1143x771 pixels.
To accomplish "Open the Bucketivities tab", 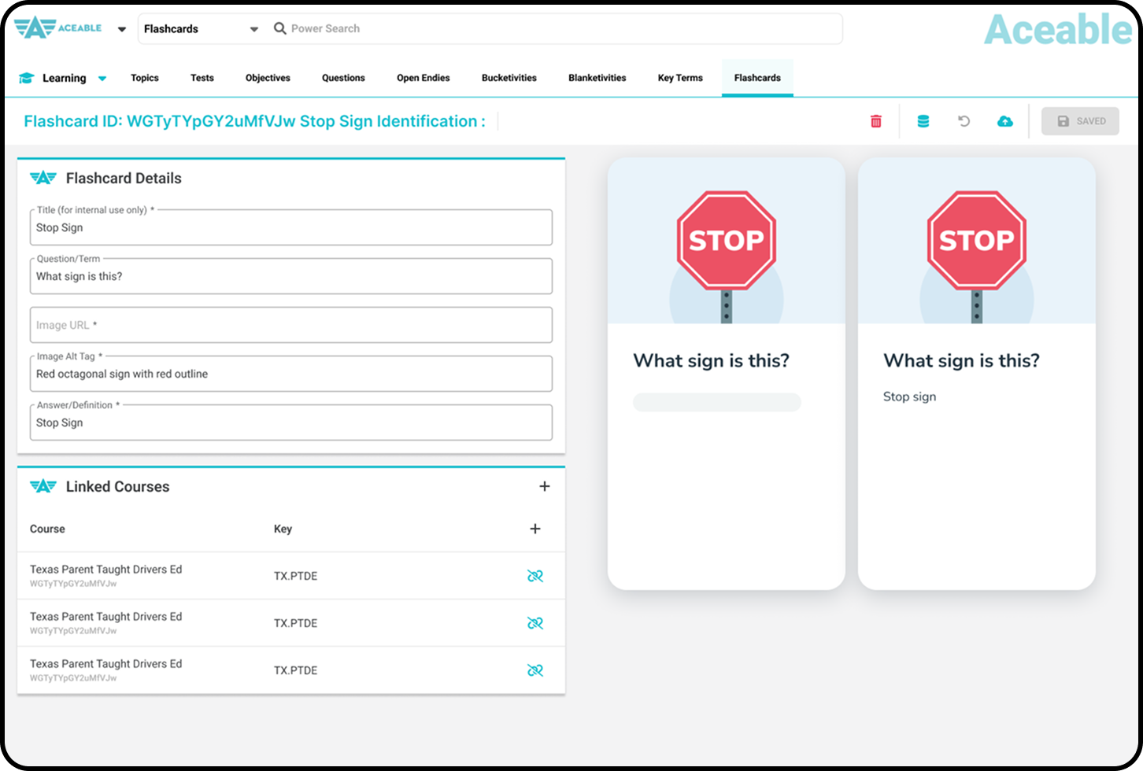I will coord(509,78).
